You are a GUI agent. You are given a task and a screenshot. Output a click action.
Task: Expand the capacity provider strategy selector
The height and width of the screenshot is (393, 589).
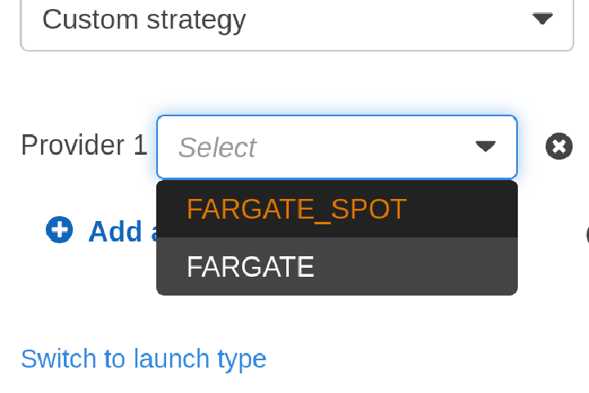pos(296,20)
